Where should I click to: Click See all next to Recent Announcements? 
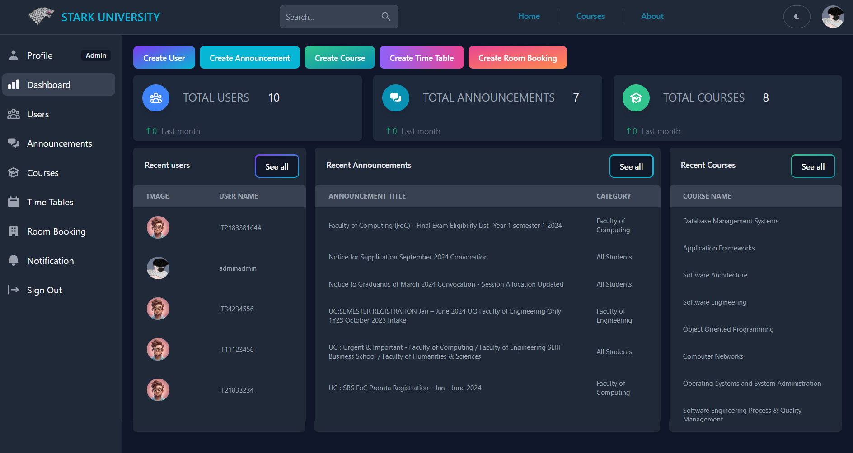[x=631, y=166]
